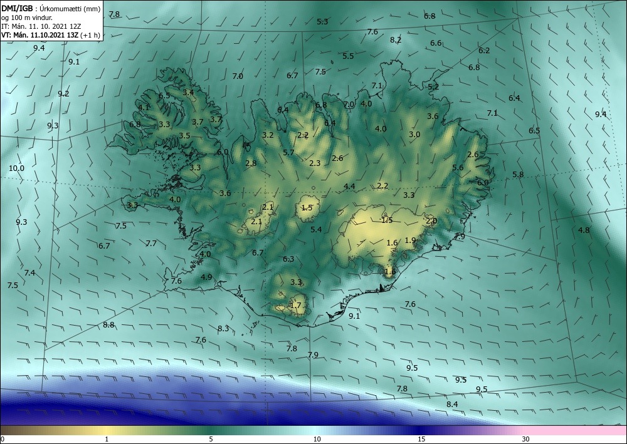Click the '2.3' value on the map
This screenshot has height=444, width=627.
(315, 163)
